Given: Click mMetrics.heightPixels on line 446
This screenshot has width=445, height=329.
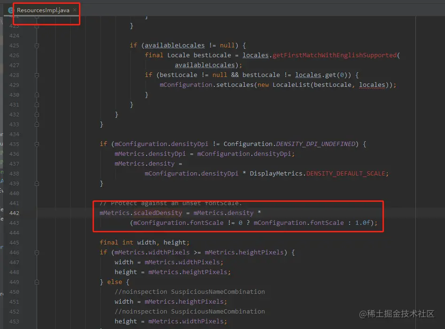Looking at the screenshot, I should pos(244,252).
